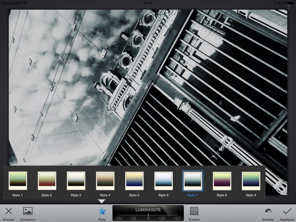Tap the 08:24 clock in status bar
296x222 pixels.
point(148,3)
